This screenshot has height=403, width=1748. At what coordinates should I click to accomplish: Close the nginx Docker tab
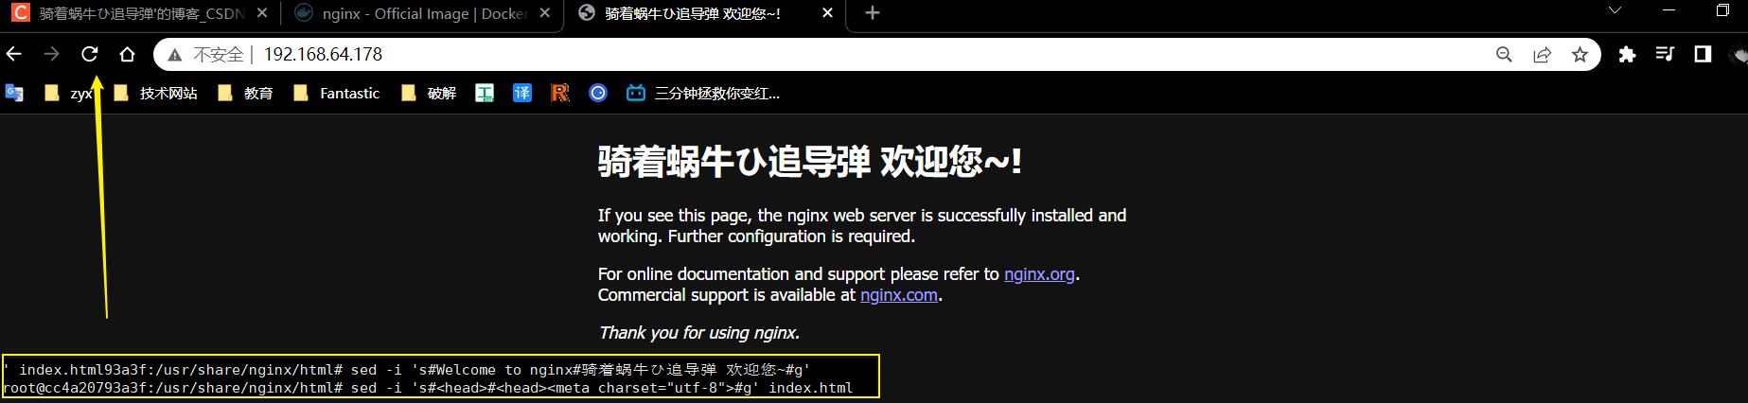(x=544, y=13)
